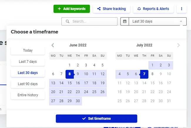Go to previous month with left arrow
Image resolution: width=191 pixels, height=128 pixels.
pos(53,45)
